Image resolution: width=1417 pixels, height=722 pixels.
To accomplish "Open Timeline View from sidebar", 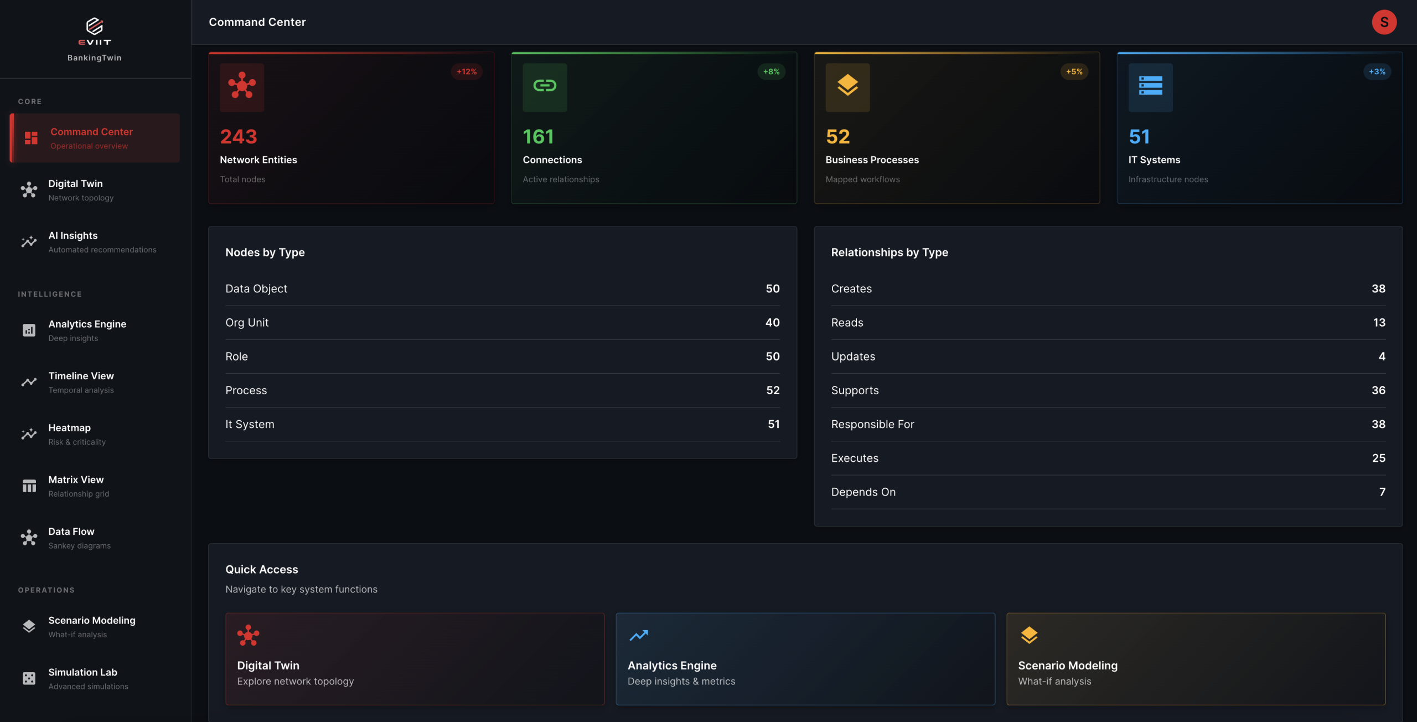I will pyautogui.click(x=81, y=382).
